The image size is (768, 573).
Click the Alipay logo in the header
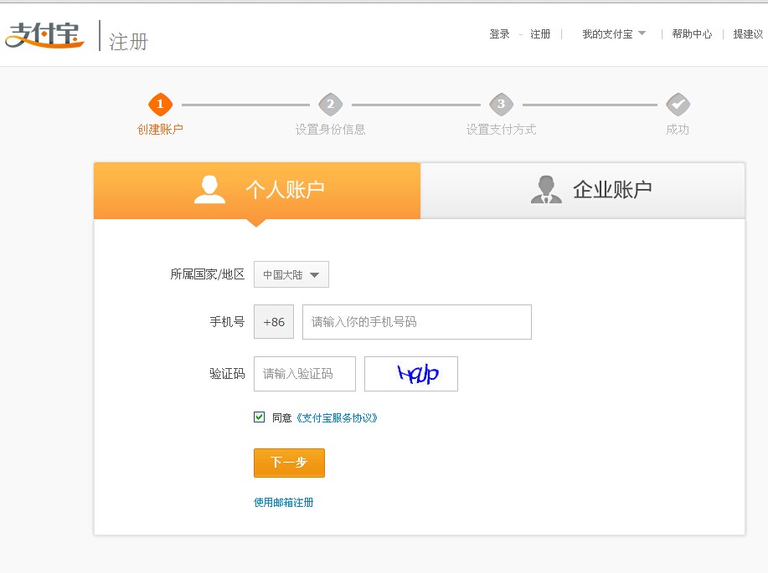tap(44, 35)
